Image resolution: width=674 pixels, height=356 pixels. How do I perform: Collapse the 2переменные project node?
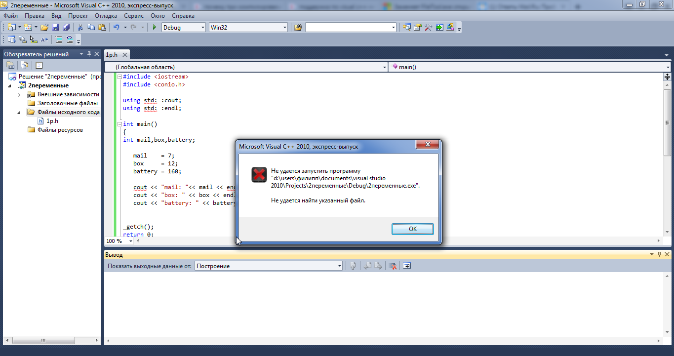(x=9, y=85)
